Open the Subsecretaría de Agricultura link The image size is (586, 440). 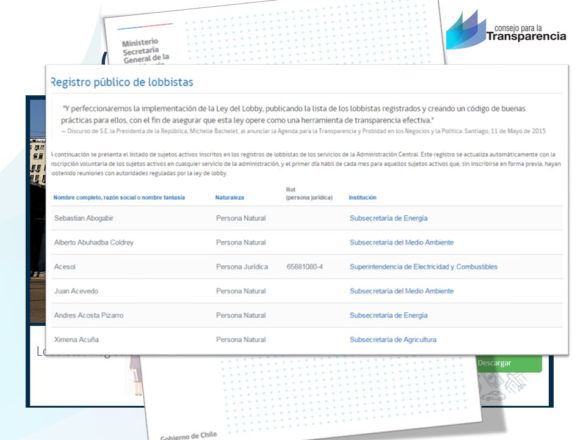[392, 340]
